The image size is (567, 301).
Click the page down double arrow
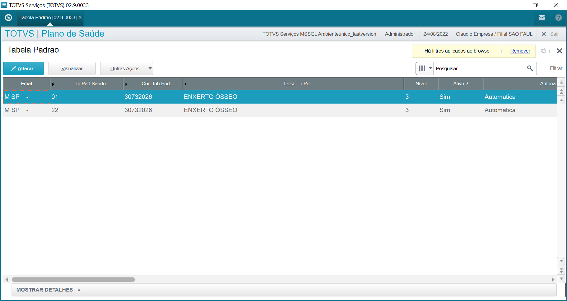(561, 270)
